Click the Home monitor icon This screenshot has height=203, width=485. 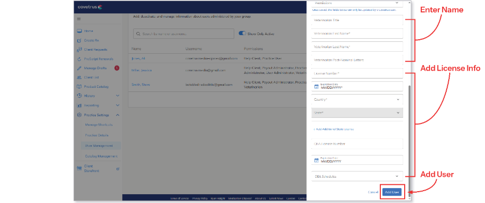click(79, 31)
